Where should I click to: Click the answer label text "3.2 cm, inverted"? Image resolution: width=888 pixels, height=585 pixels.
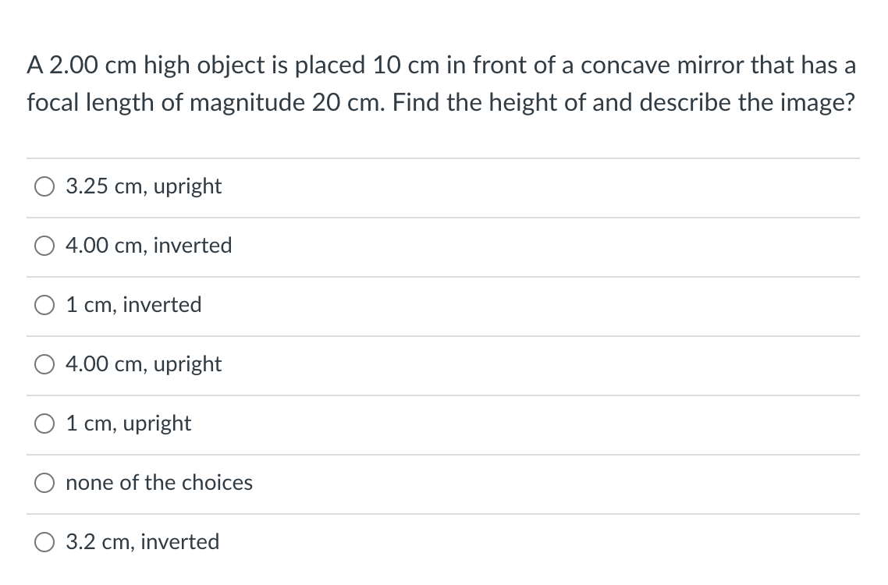(143, 542)
